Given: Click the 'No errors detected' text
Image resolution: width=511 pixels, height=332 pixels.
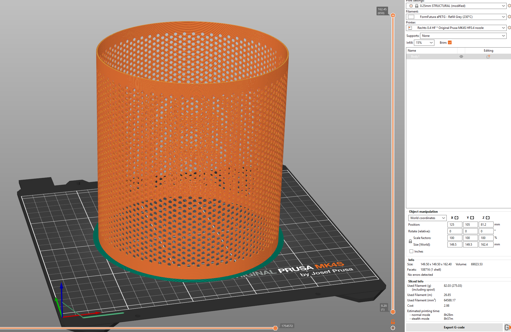Looking at the screenshot, I should (x=420, y=275).
